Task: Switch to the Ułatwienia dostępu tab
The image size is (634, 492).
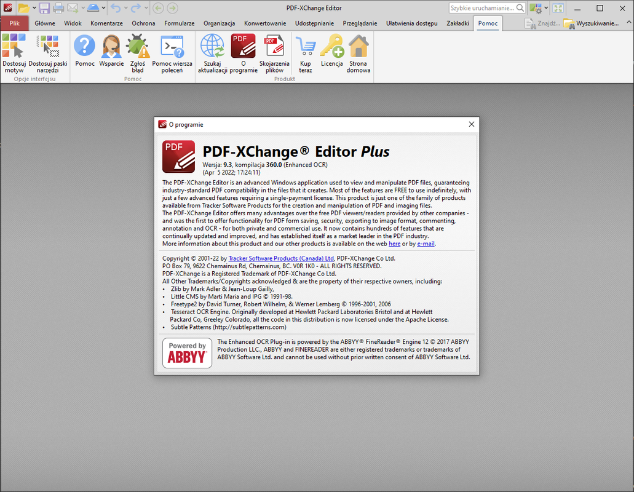Action: (x=411, y=23)
